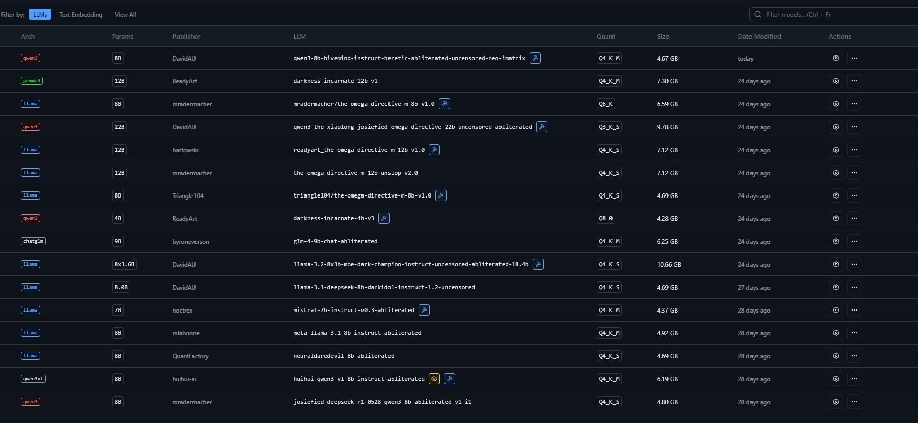Viewport: 918px width, 423px height.
Task: Open gear settings for the-omega-directive-m-12b-unslop-v2.0
Action: point(836,173)
